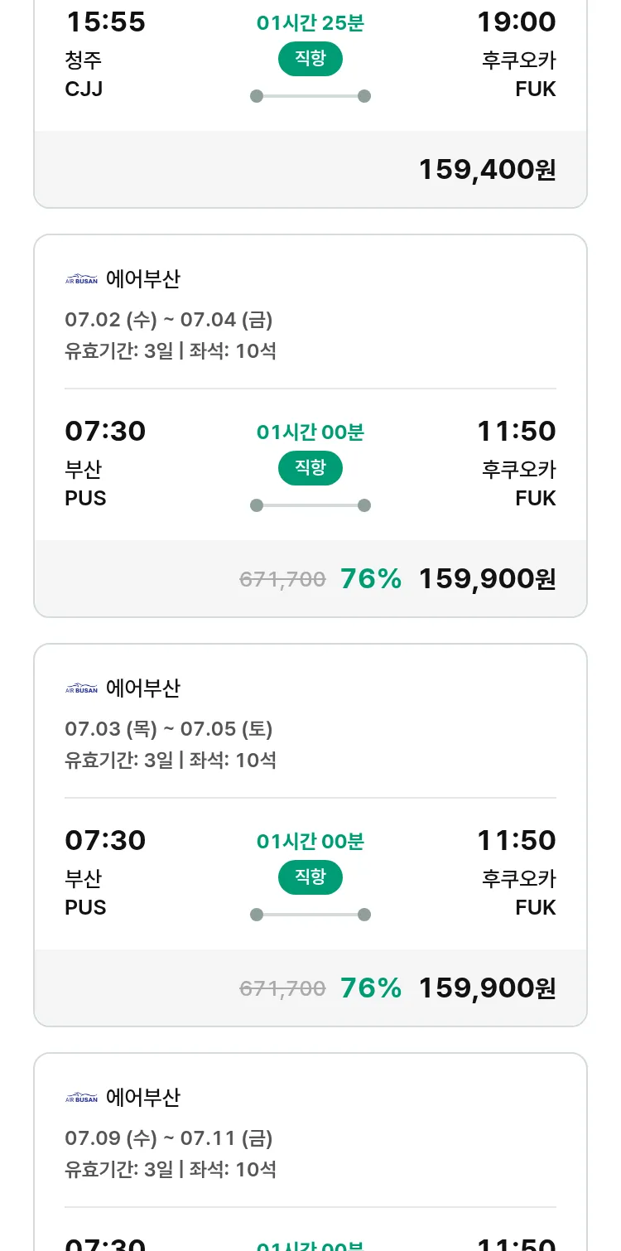Click 직항 badge on the 07.02 부산 flight
Image resolution: width=621 pixels, height=1251 pixels.
click(310, 468)
